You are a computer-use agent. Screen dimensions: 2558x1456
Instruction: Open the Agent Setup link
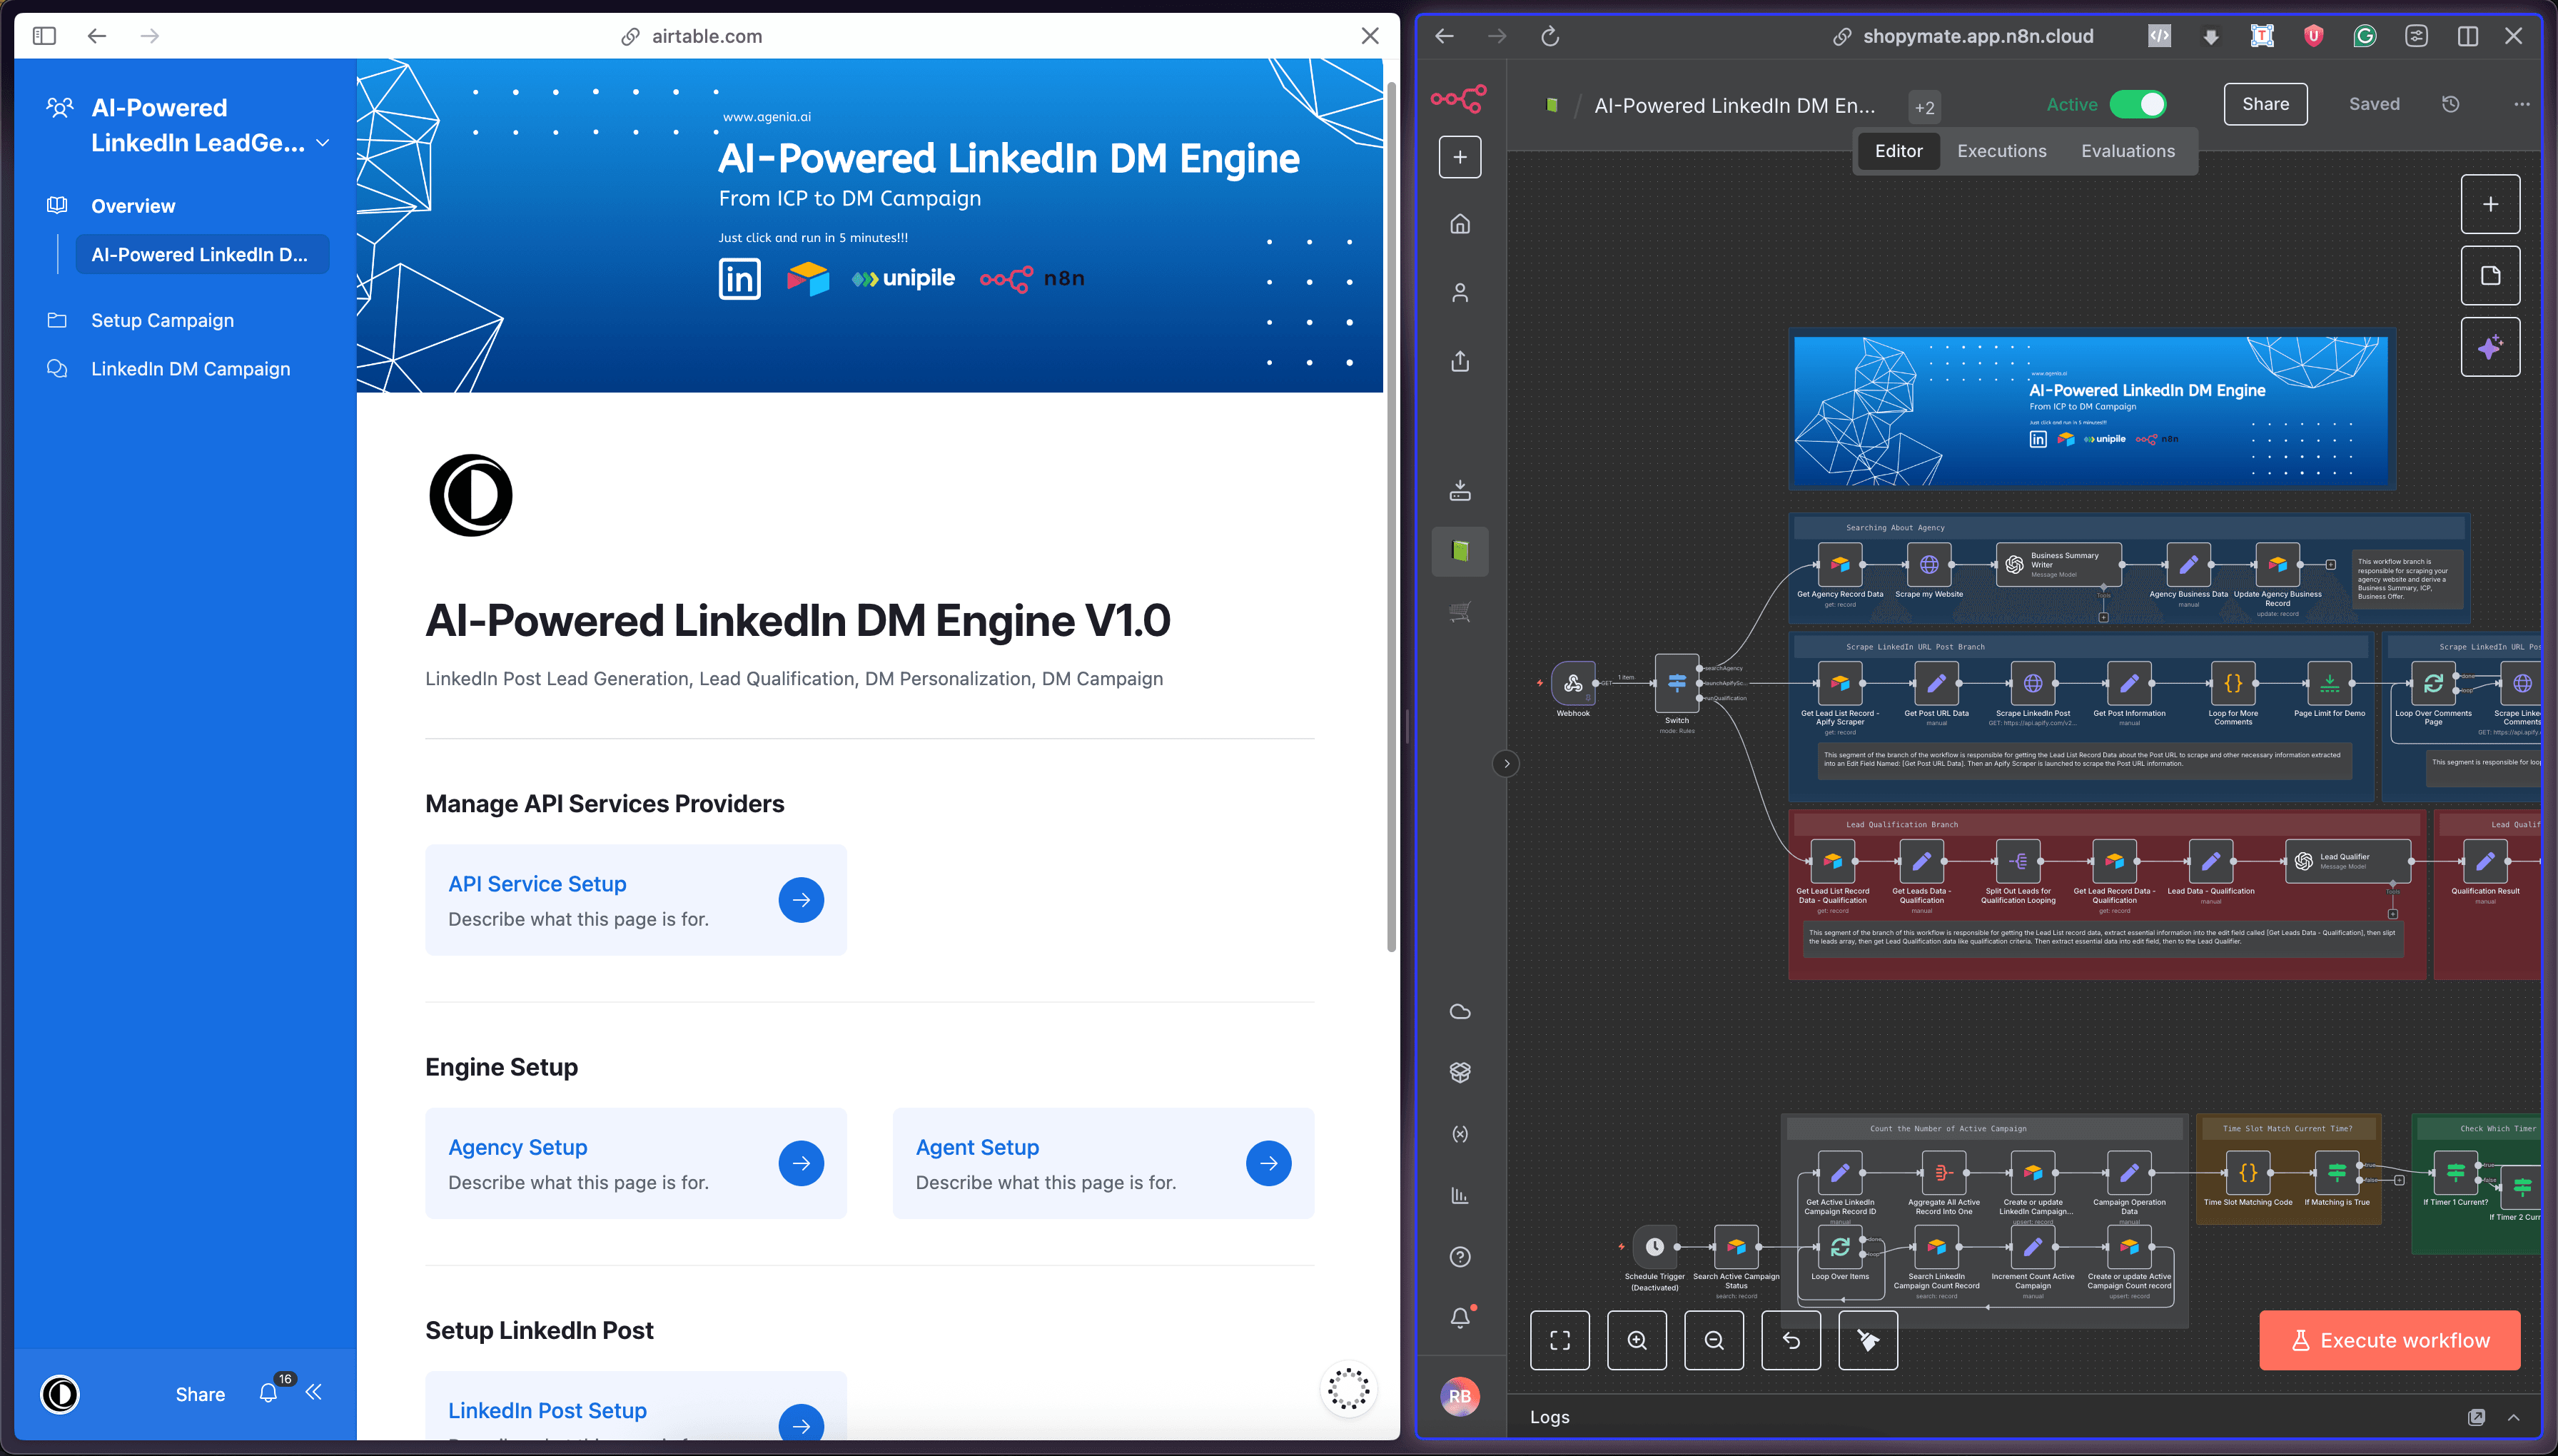[x=977, y=1147]
